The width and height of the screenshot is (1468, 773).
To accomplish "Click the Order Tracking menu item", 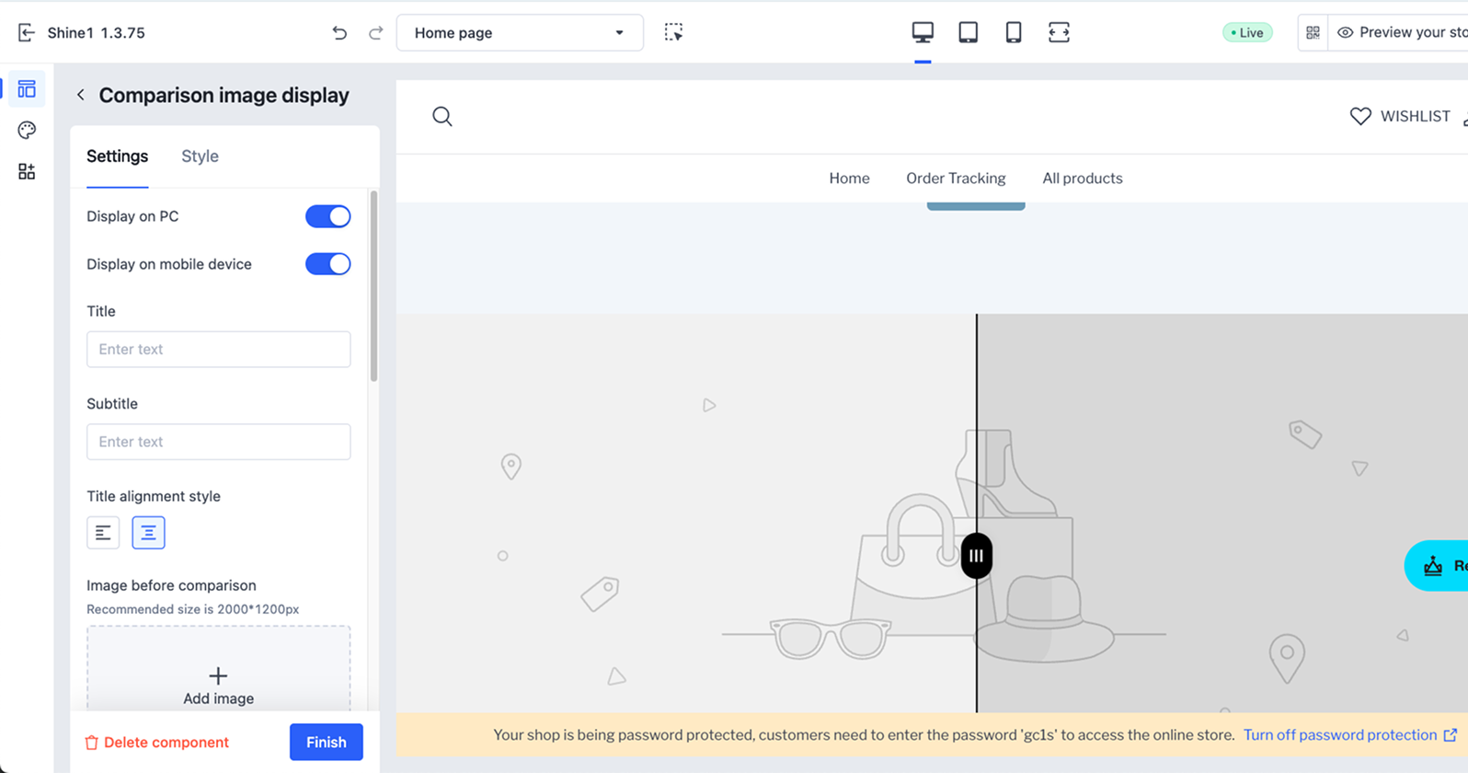I will coord(956,179).
